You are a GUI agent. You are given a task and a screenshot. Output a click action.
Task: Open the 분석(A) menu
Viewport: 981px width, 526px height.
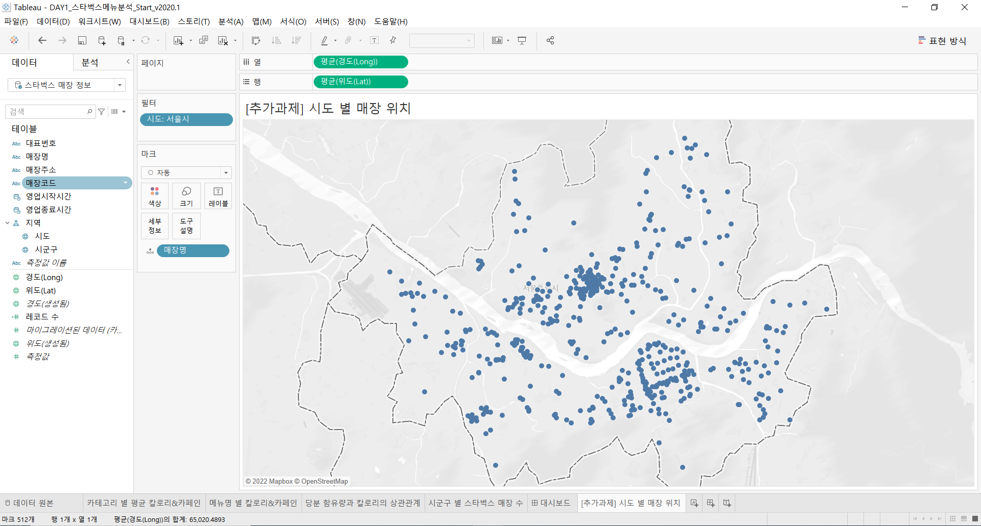pyautogui.click(x=231, y=21)
